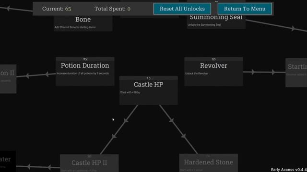Select the locked Hardened Stone node
The width and height of the screenshot is (307, 172).
pos(209,162)
